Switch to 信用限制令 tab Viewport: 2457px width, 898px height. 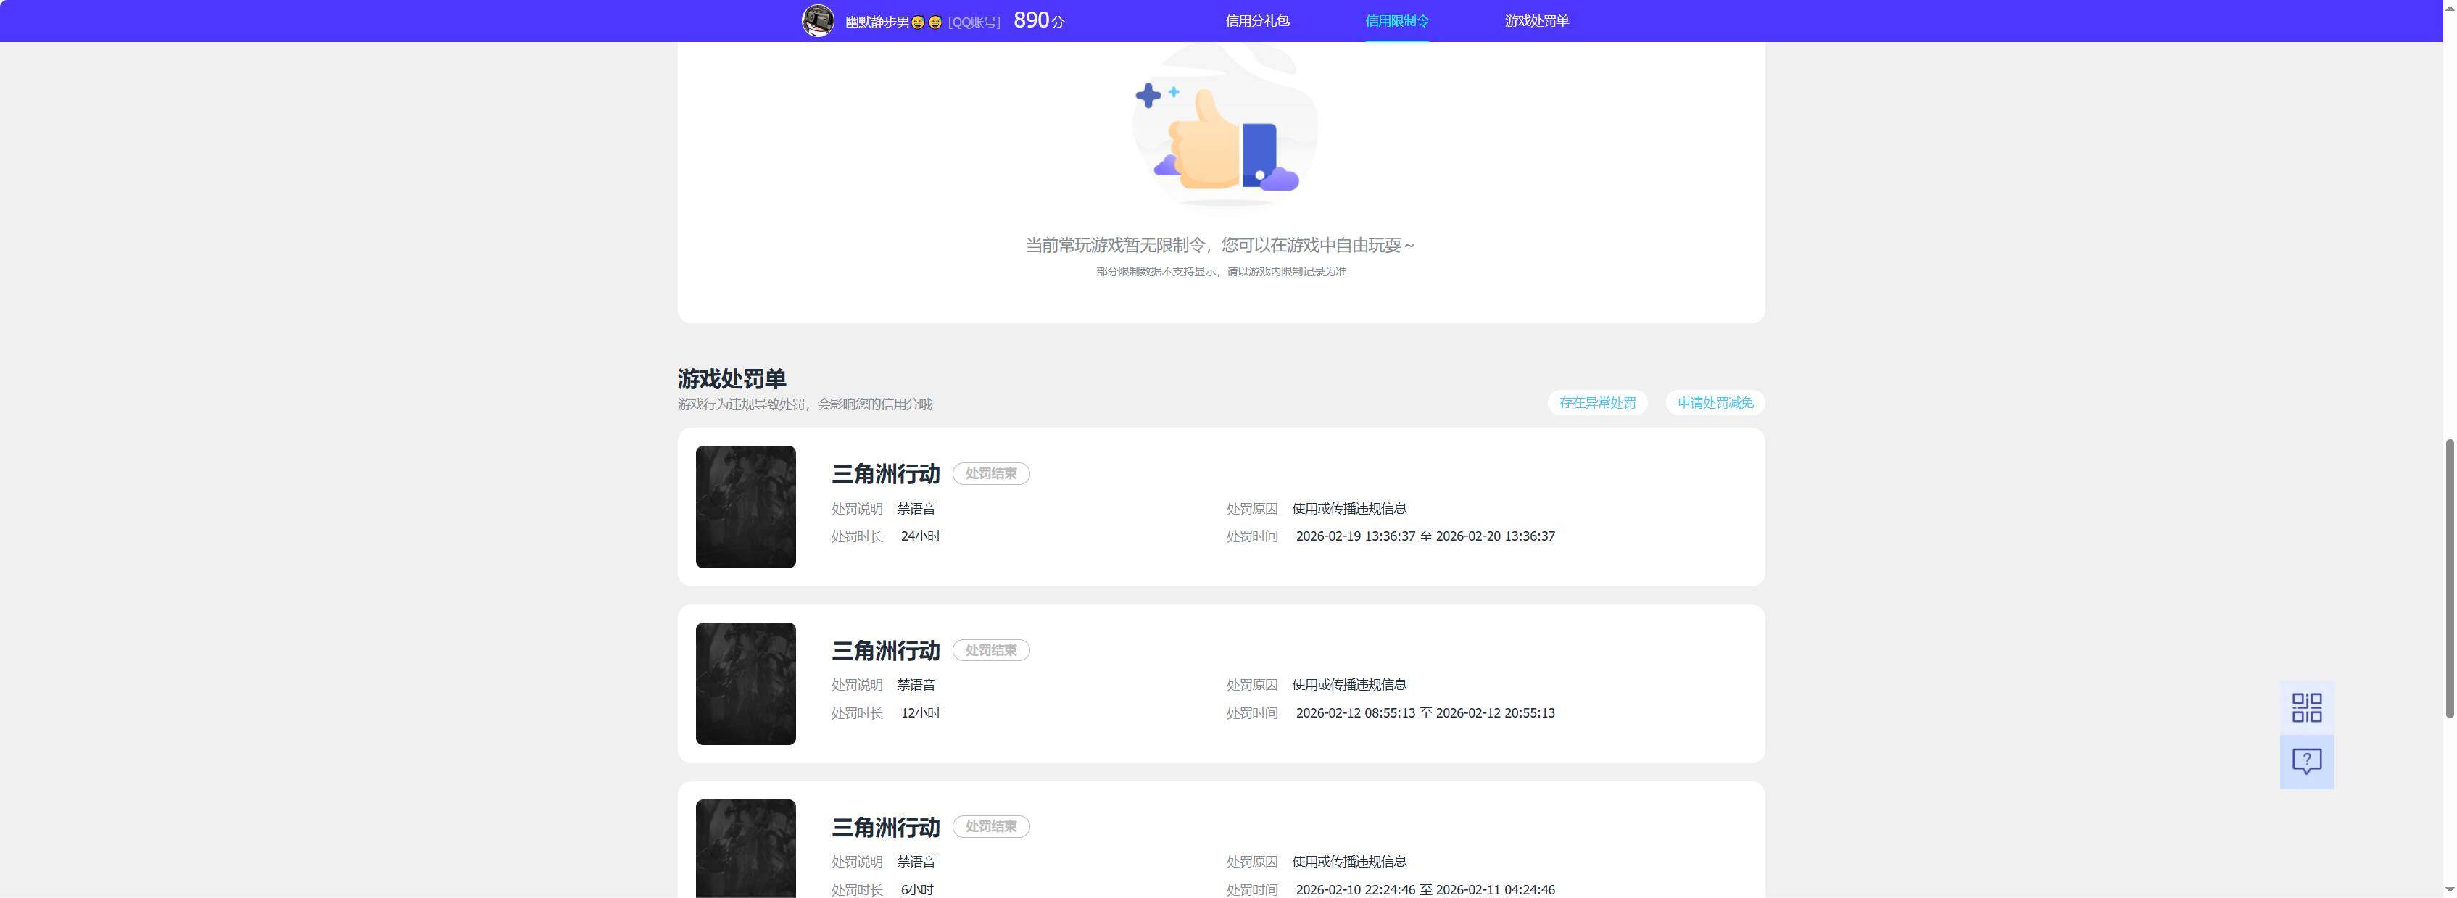(x=1396, y=21)
